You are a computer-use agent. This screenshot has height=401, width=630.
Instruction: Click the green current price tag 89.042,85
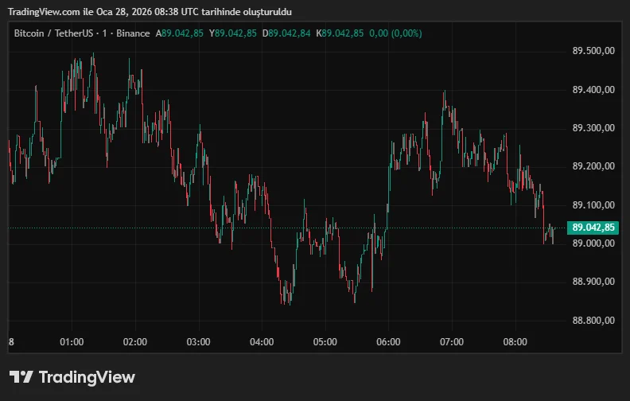pos(593,228)
